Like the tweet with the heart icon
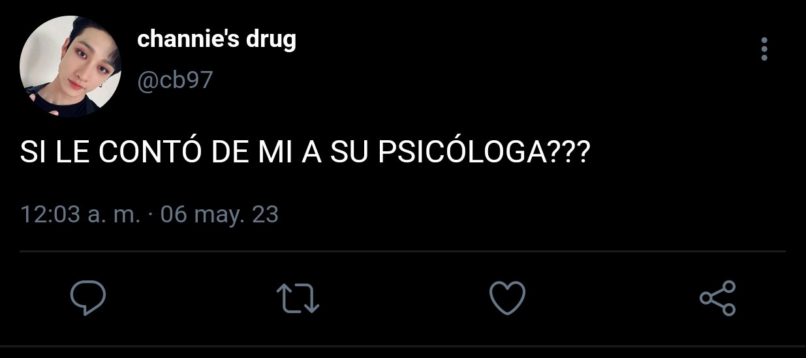This screenshot has width=806, height=358. tap(507, 298)
